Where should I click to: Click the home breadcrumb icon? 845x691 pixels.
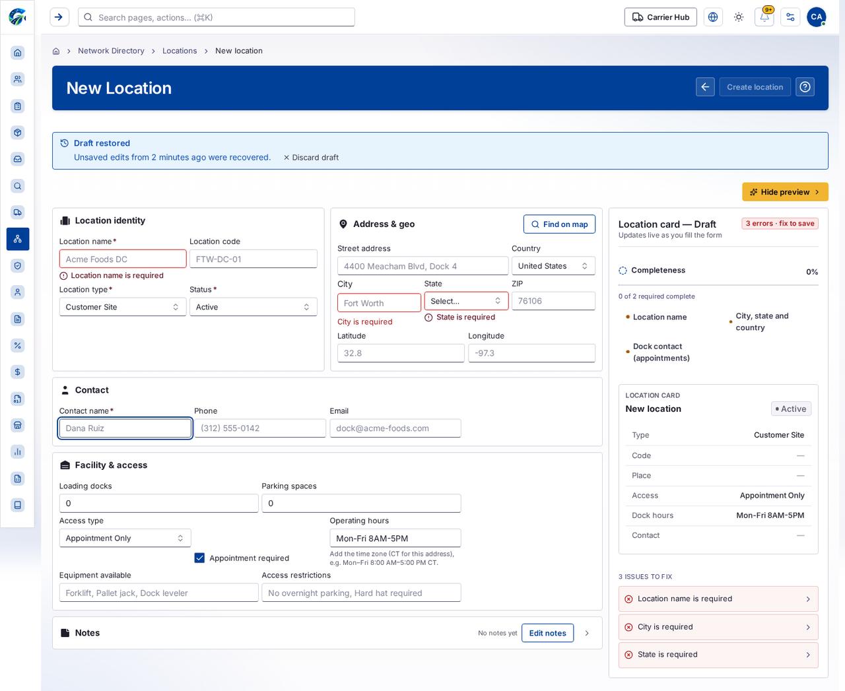[x=56, y=51]
